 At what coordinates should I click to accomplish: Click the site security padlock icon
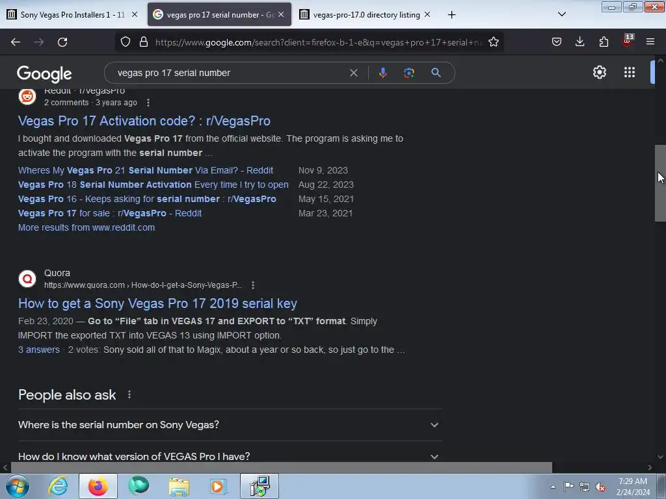(x=144, y=42)
